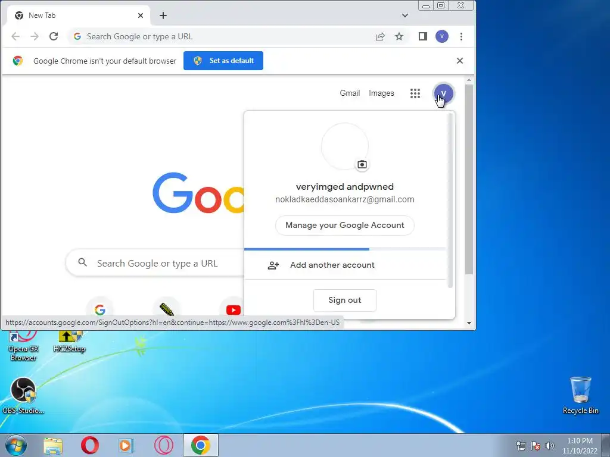Screen dimensions: 610x457
Task: Click the taskbar clock showing 1:10 PM
Action: [580, 446]
